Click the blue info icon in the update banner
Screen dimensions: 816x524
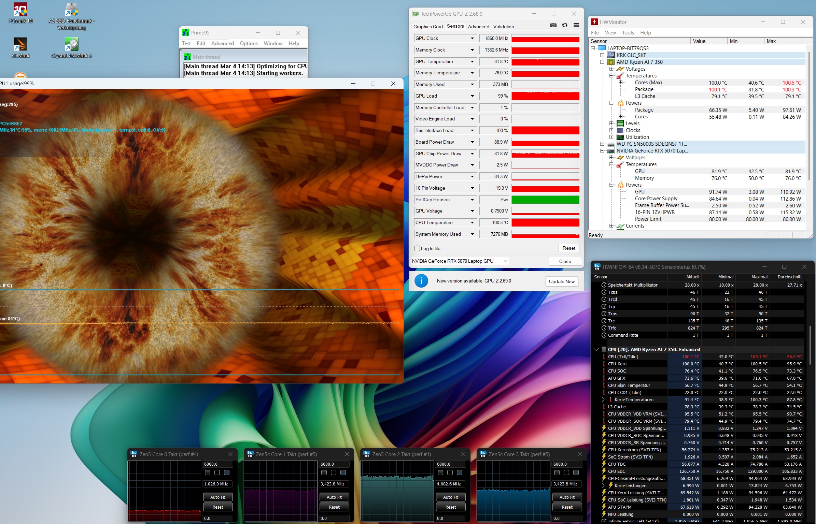[421, 281]
